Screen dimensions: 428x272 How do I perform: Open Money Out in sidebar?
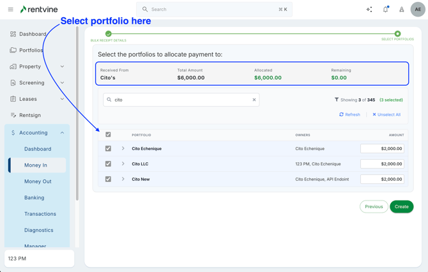[x=38, y=181]
